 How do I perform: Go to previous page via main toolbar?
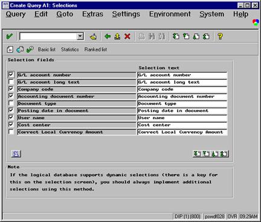pyautogui.click(x=186, y=36)
